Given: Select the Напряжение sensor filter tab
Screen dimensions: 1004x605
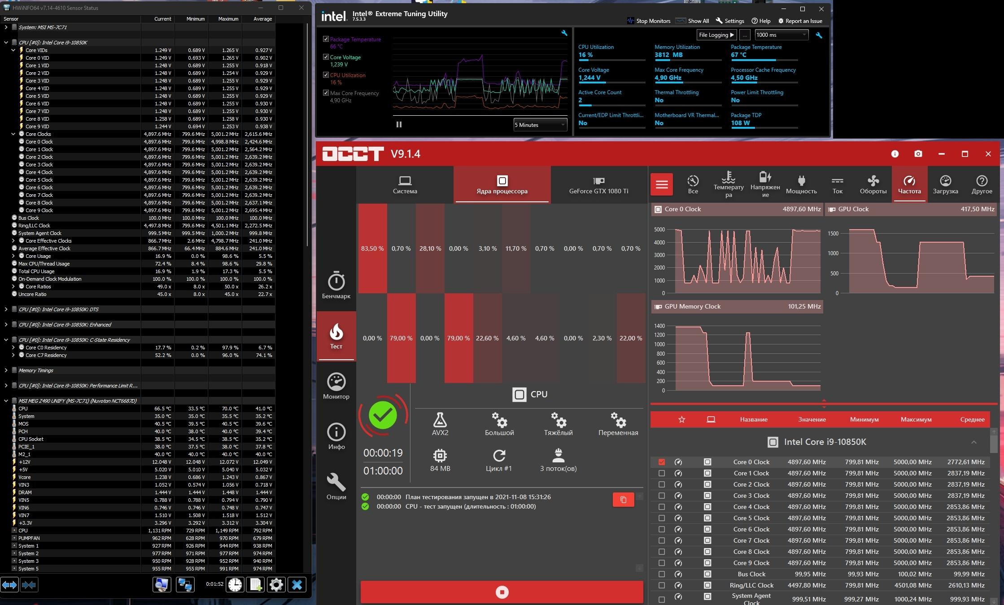Looking at the screenshot, I should click(765, 184).
